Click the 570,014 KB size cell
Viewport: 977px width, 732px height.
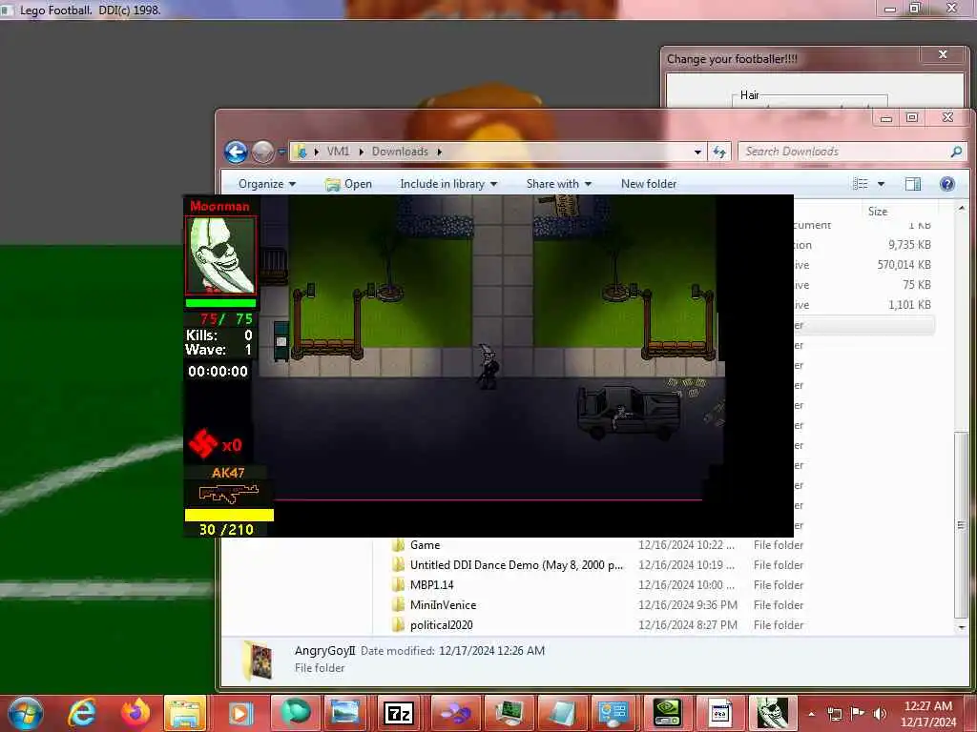click(x=904, y=265)
